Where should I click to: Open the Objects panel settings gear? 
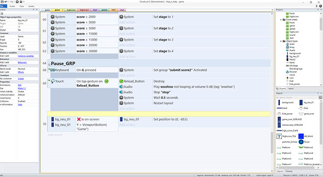[x=320, y=97]
